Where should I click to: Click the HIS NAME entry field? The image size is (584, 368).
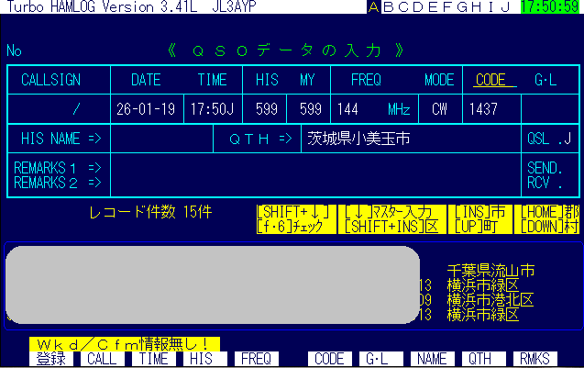pos(161,139)
